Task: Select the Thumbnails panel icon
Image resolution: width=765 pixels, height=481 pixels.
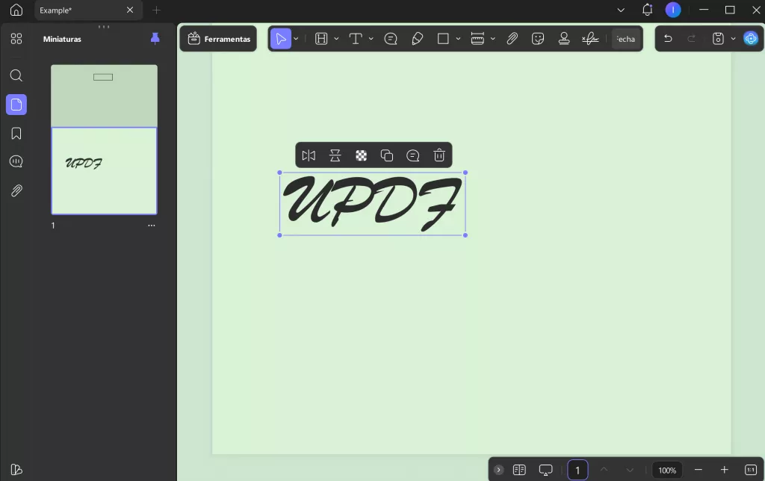Action: pos(16,105)
